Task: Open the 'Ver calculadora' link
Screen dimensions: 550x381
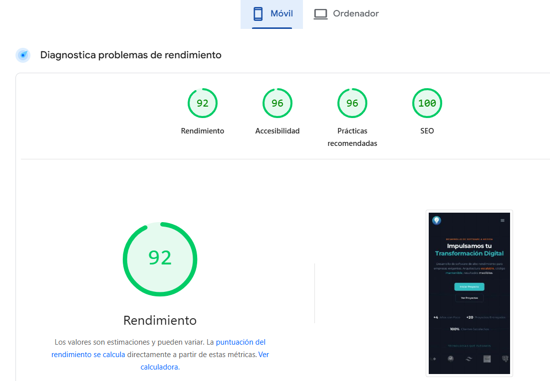Action: 160,367
